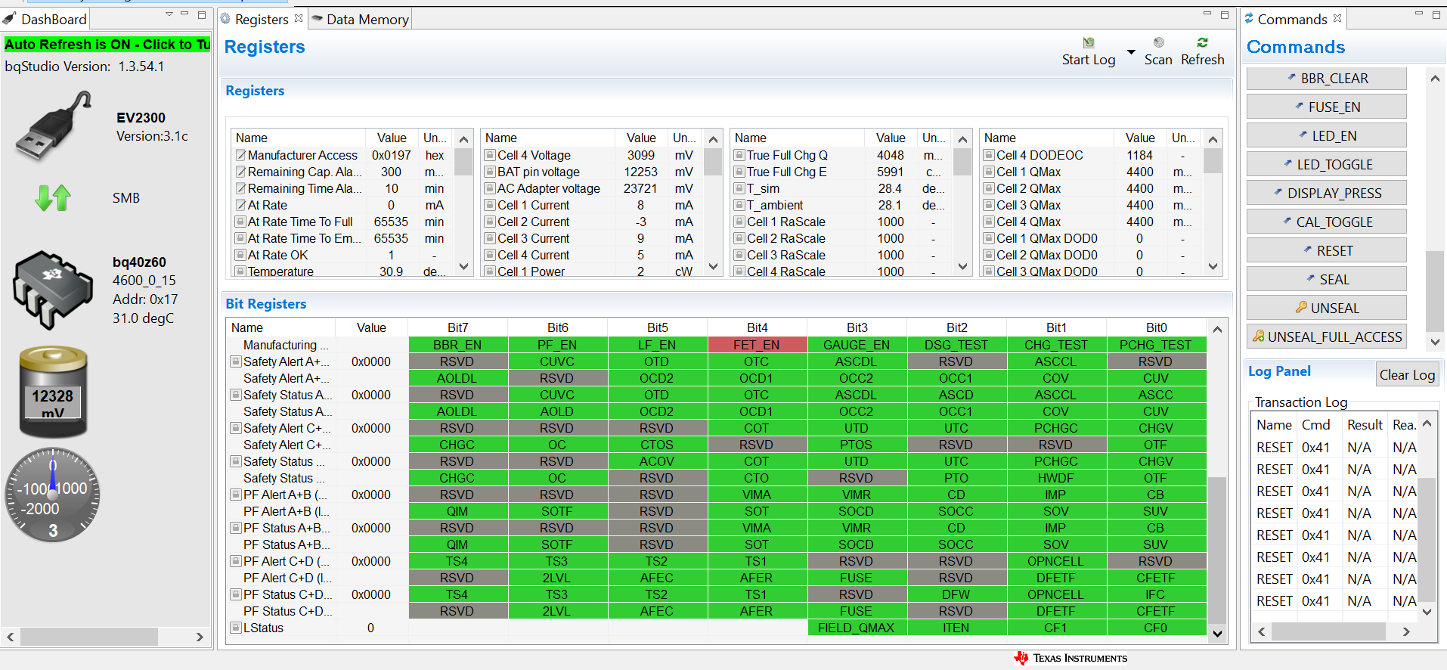1447x670 pixels.
Task: Click the battery voltage 12328 mV icon
Action: click(53, 392)
